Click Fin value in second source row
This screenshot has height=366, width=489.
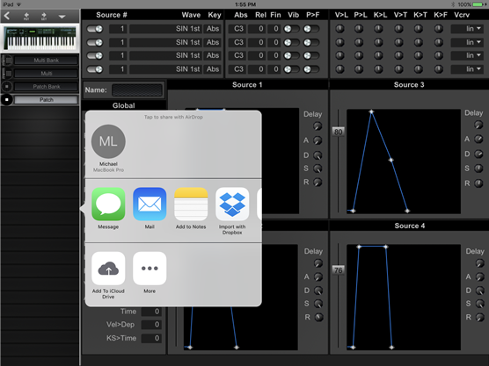(x=274, y=42)
